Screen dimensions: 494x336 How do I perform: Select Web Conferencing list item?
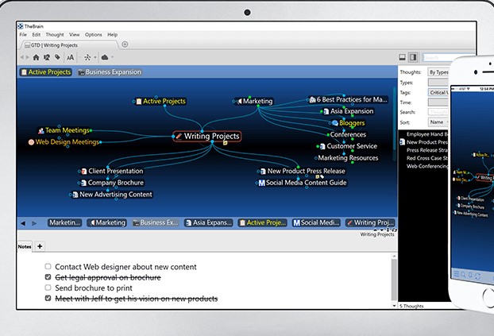pos(427,166)
